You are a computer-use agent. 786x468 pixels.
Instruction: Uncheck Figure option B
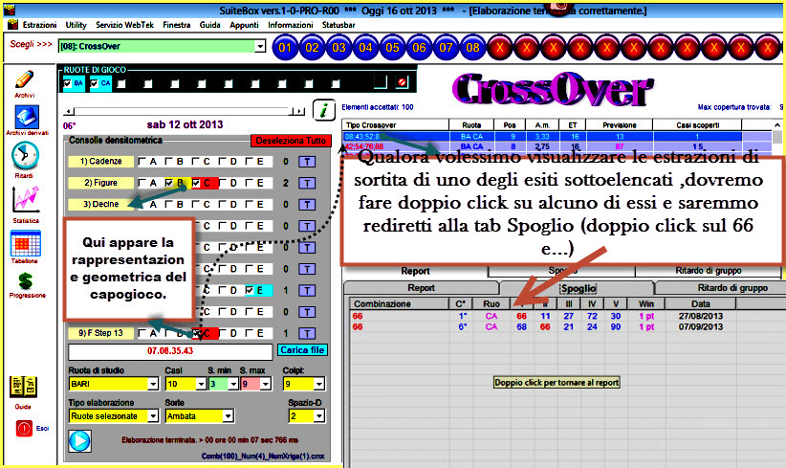click(x=169, y=183)
